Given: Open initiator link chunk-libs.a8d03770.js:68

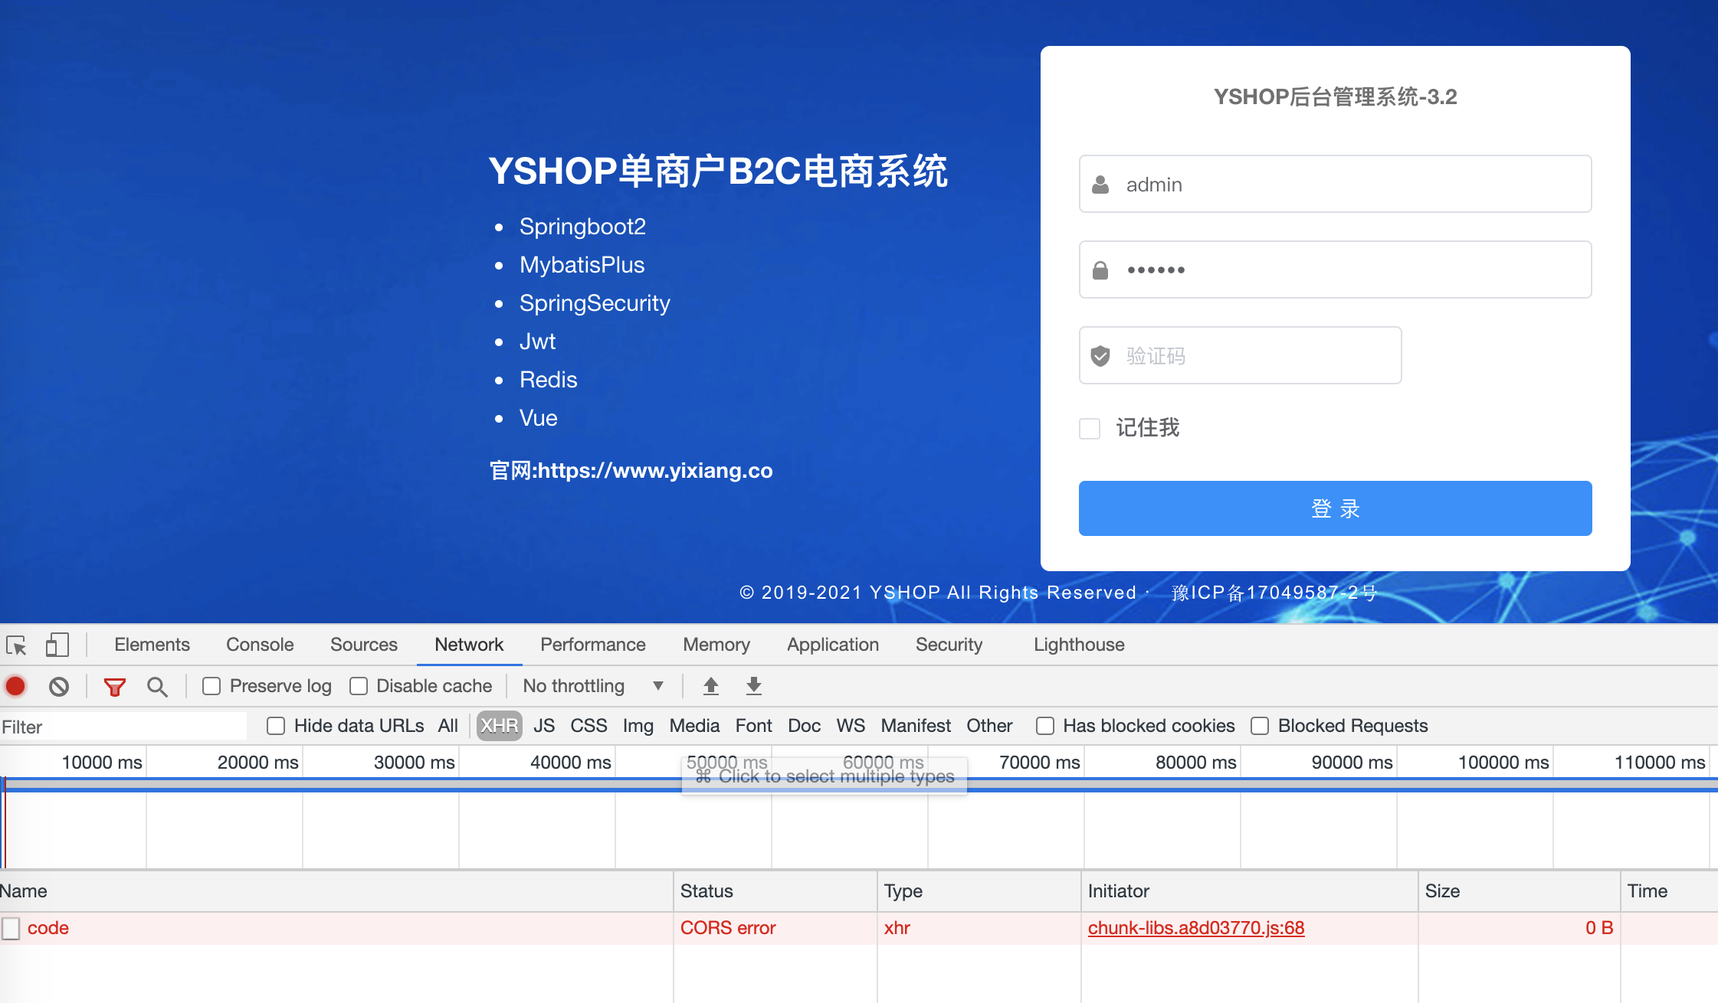Looking at the screenshot, I should click(1196, 928).
